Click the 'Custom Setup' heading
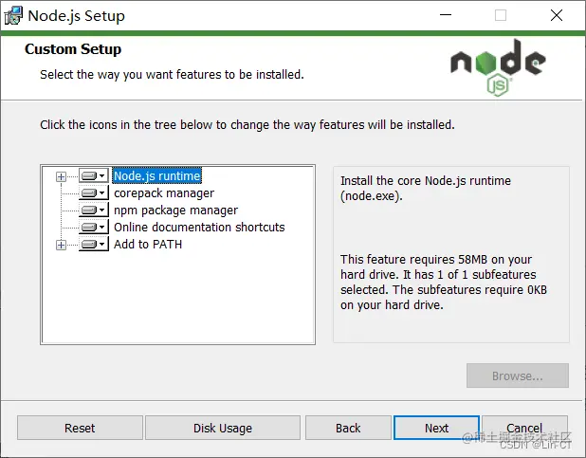 (73, 49)
